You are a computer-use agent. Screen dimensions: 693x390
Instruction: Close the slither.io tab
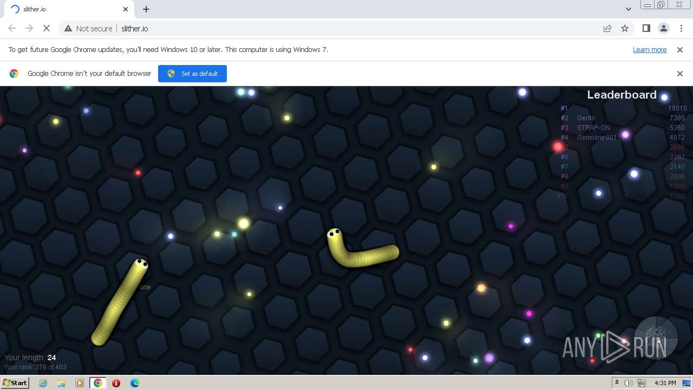click(x=126, y=9)
